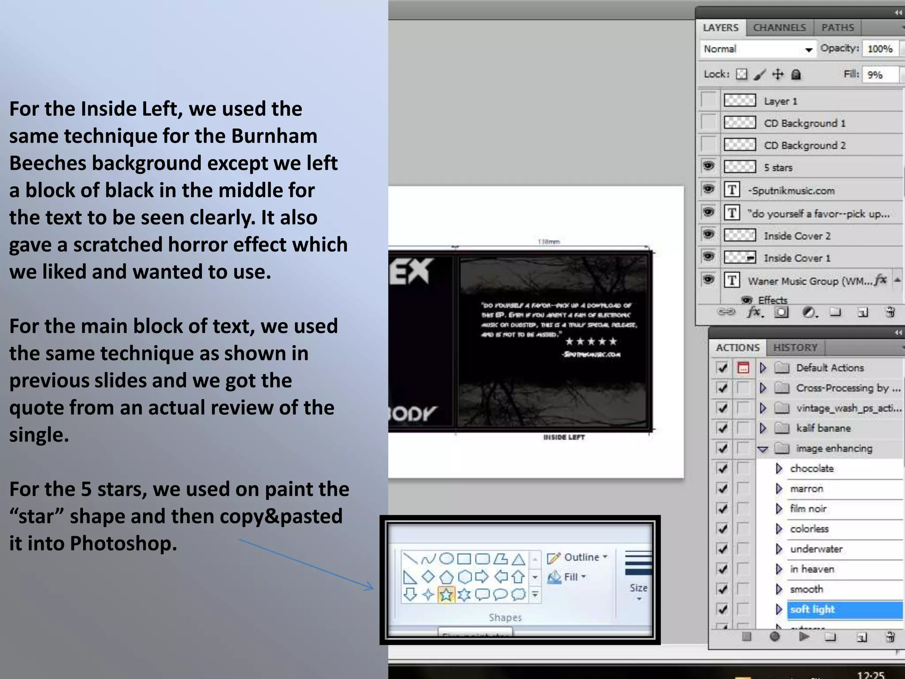Add a layer mask
Image resolution: width=905 pixels, height=679 pixels.
781,313
